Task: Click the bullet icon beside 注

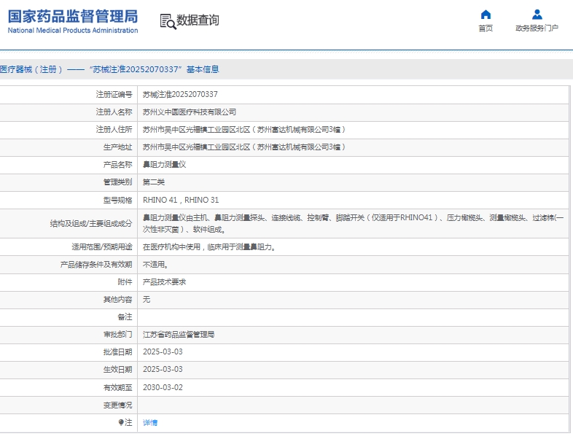Action: coord(121,422)
